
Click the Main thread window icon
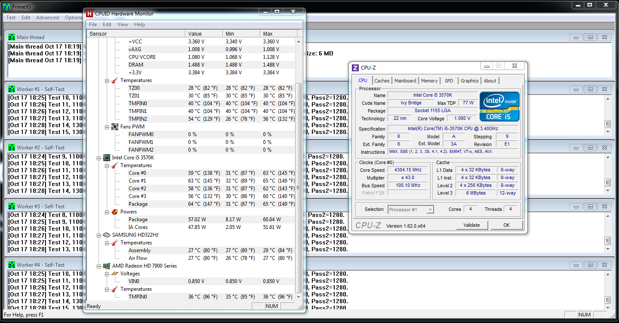(x=12, y=37)
